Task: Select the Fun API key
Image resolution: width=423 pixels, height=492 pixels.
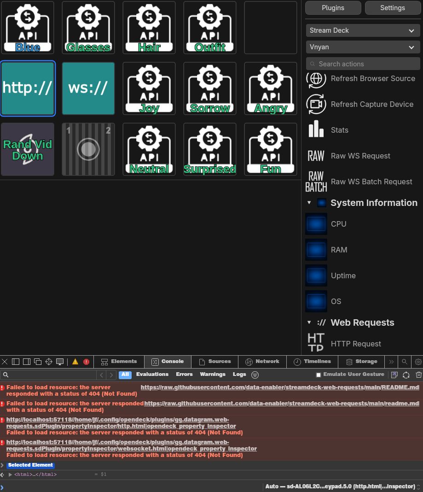Action: 271,149
